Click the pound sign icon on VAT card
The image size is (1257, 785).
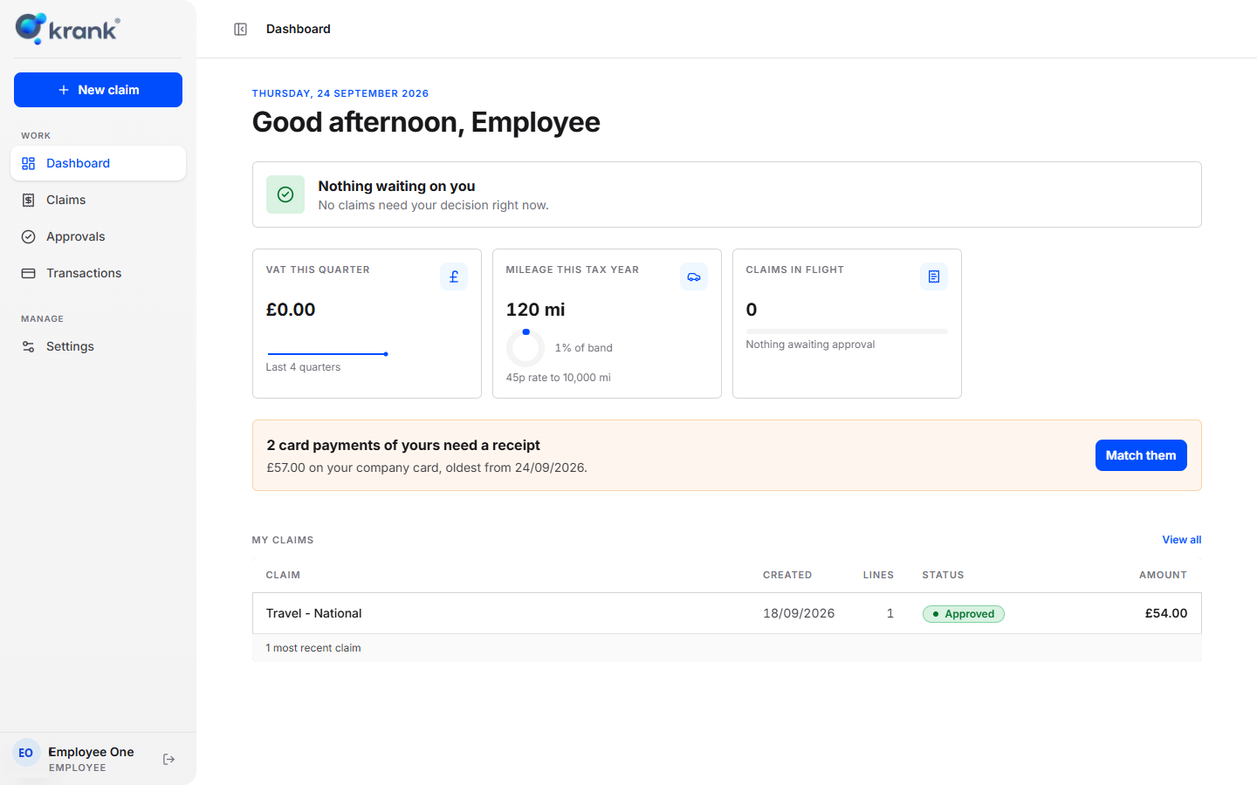[454, 276]
